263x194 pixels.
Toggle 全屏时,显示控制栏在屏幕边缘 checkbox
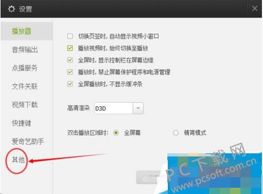(70, 60)
